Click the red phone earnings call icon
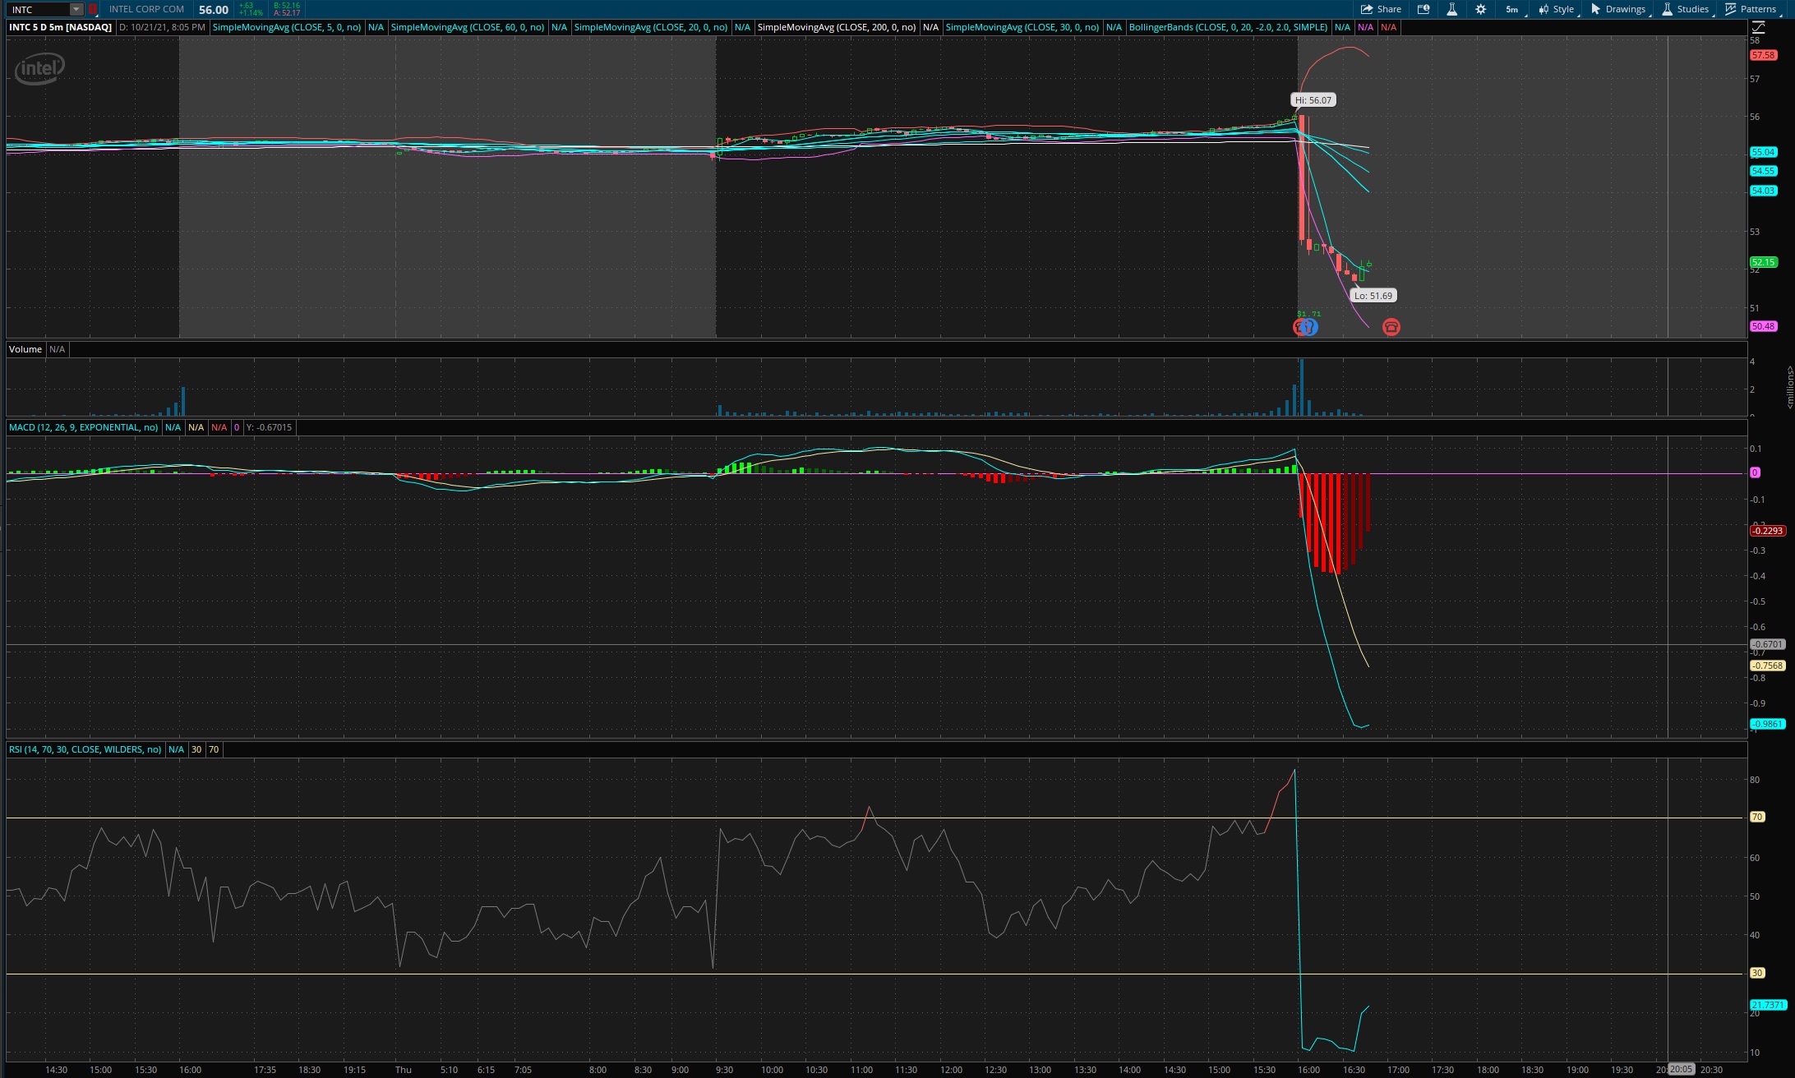 (x=1391, y=327)
